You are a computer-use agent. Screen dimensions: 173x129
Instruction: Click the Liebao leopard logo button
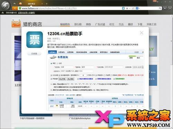[x=6, y=6]
